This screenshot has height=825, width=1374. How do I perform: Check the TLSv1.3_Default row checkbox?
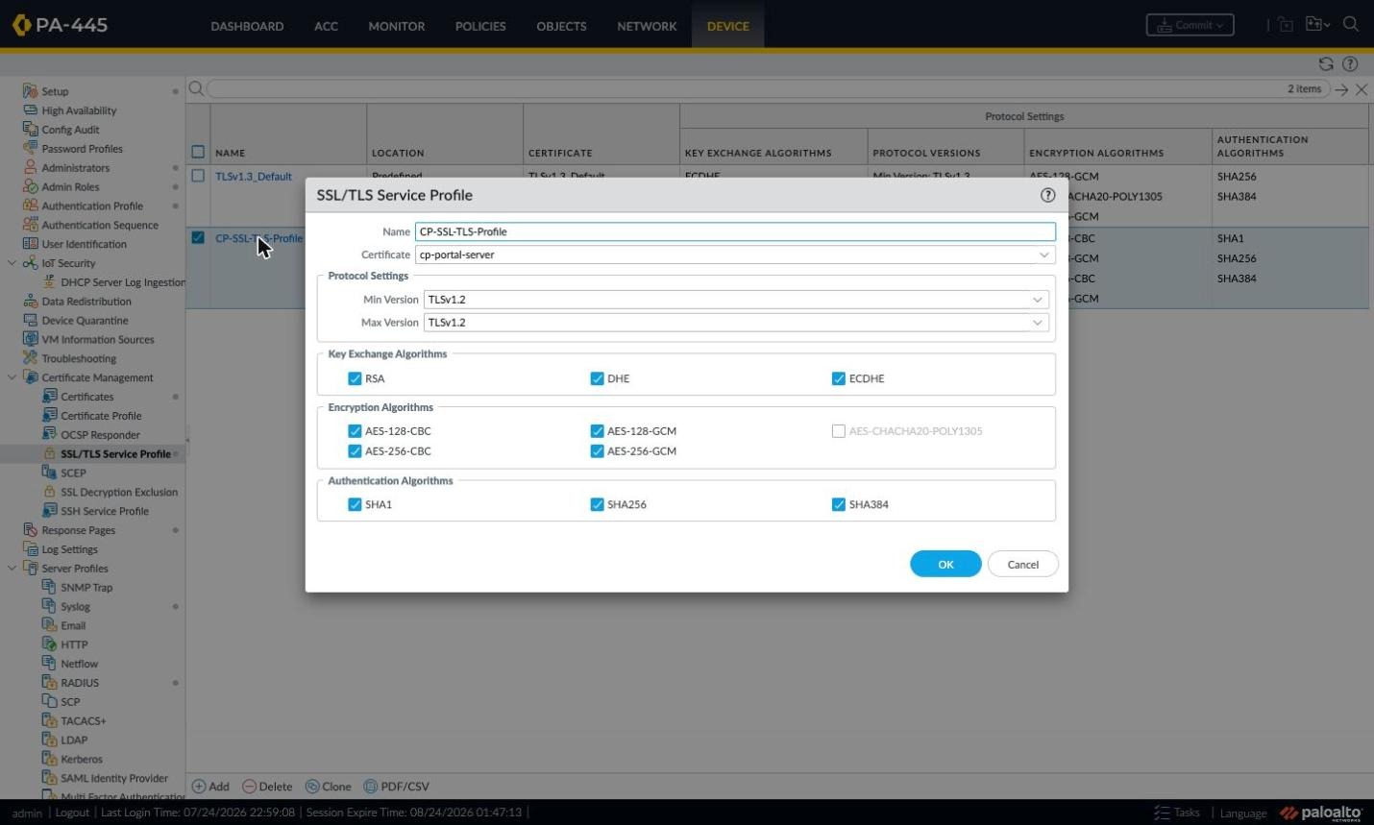198,176
